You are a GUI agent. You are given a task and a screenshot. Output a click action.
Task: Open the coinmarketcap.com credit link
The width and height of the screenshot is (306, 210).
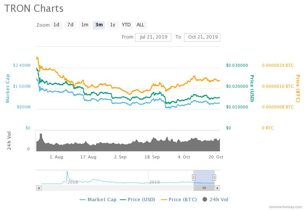click(x=285, y=207)
